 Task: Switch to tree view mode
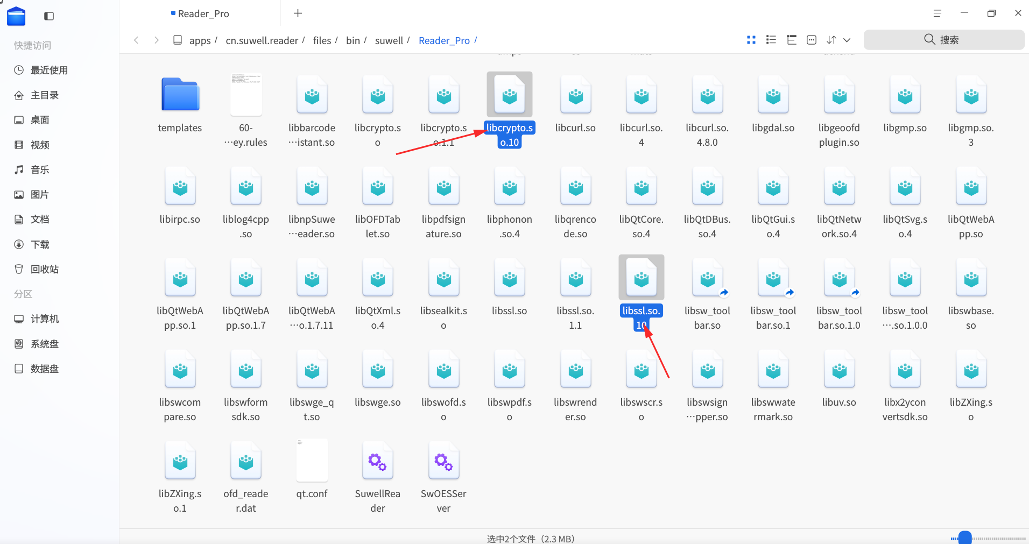click(x=792, y=40)
